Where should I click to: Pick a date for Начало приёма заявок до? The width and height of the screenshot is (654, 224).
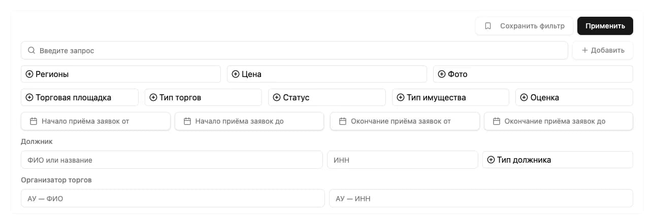(x=249, y=121)
